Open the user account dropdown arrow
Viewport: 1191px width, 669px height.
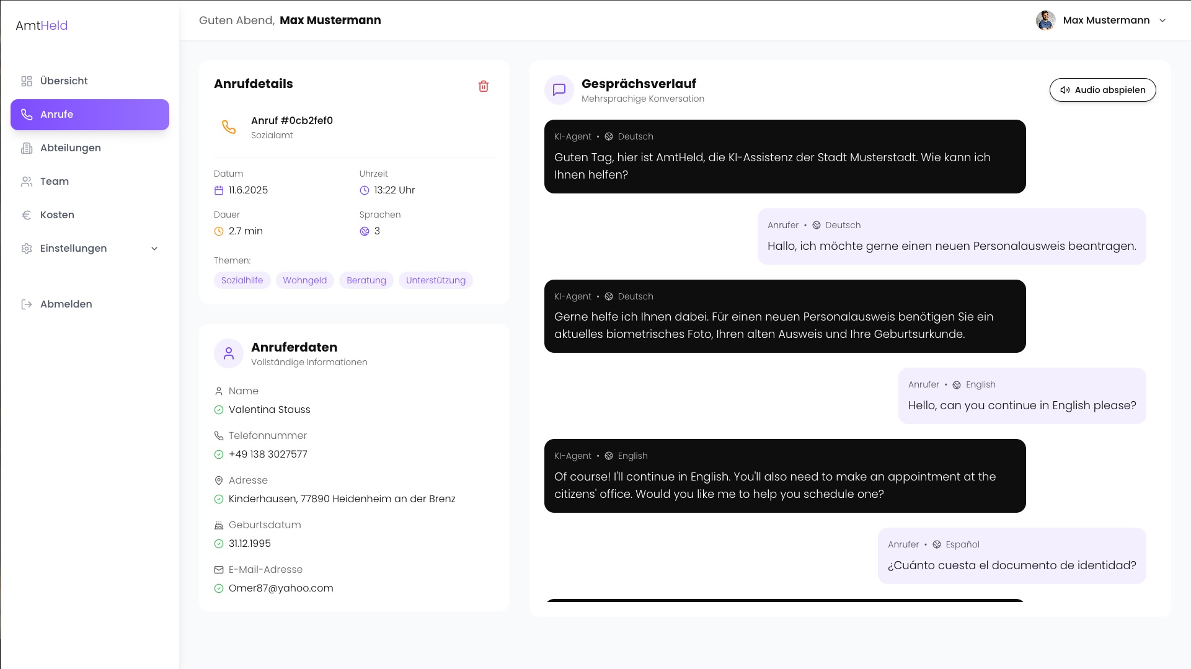pos(1162,20)
